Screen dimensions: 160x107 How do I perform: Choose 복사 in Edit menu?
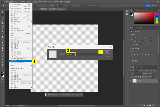point(21,16)
